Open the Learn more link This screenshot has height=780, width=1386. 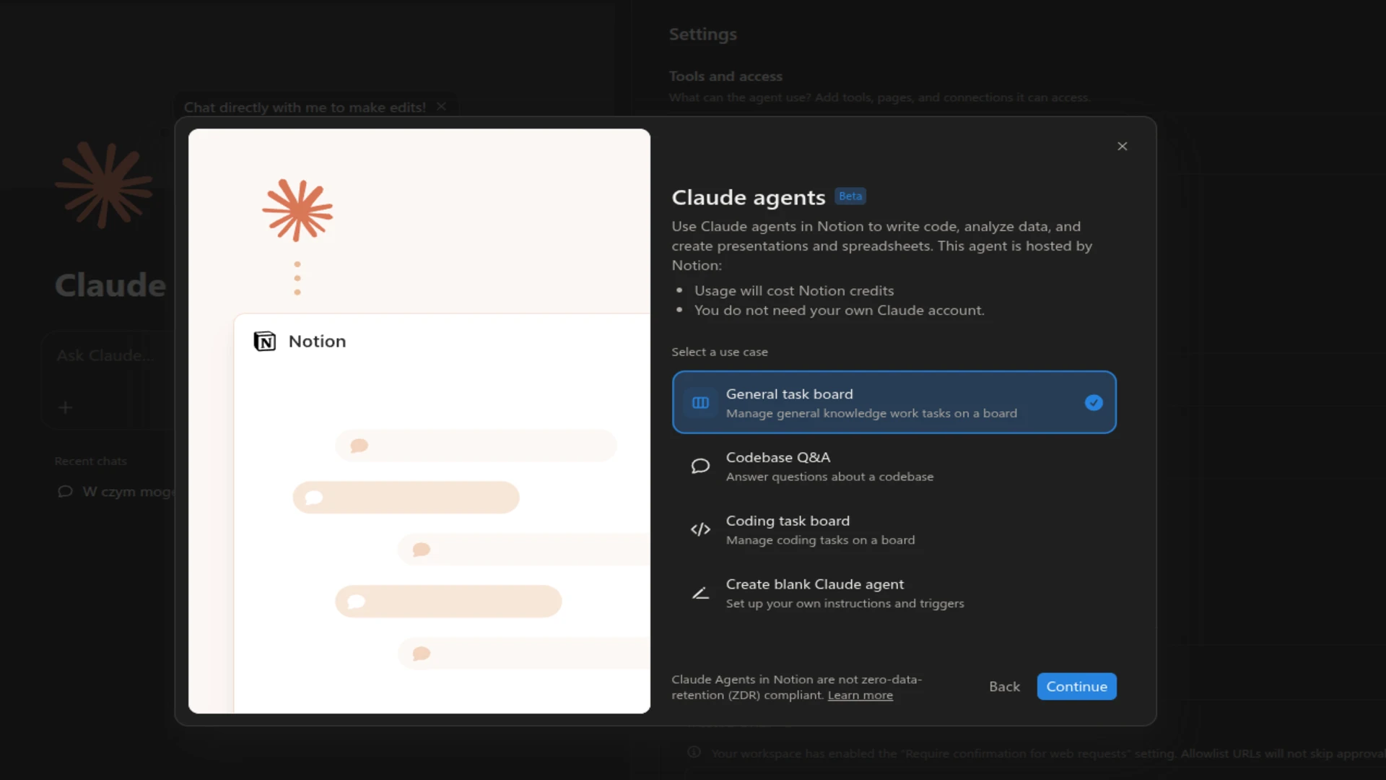coord(860,695)
